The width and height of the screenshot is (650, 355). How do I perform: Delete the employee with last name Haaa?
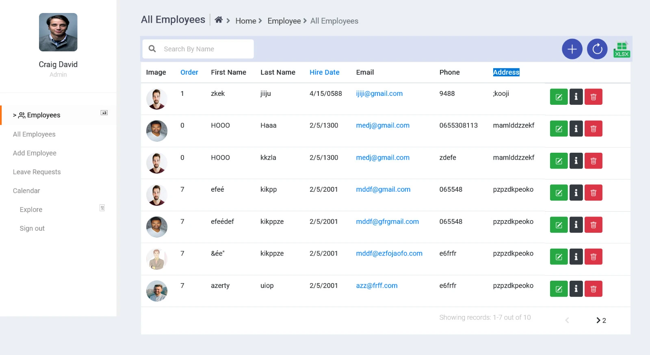[593, 129]
